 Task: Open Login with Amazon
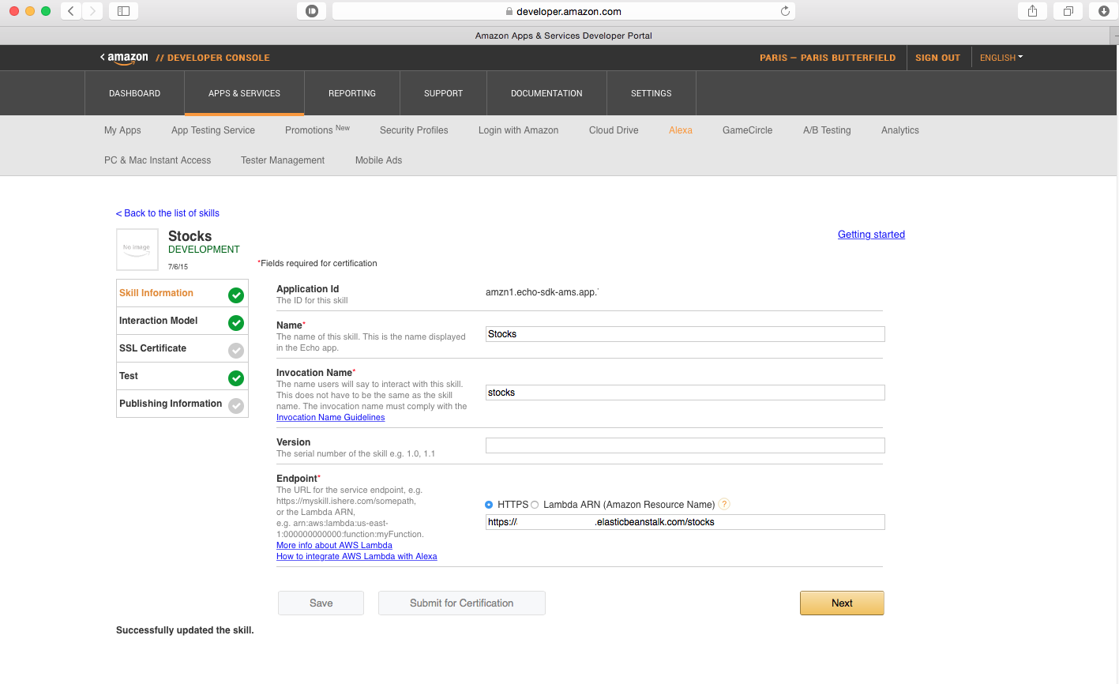coord(518,130)
